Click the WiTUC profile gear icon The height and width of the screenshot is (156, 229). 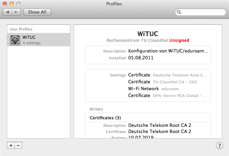pos(15,40)
